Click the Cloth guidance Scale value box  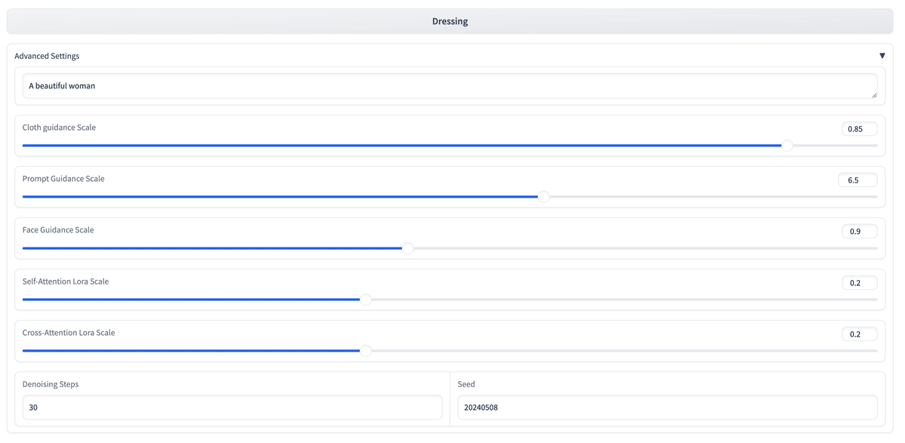[859, 129]
